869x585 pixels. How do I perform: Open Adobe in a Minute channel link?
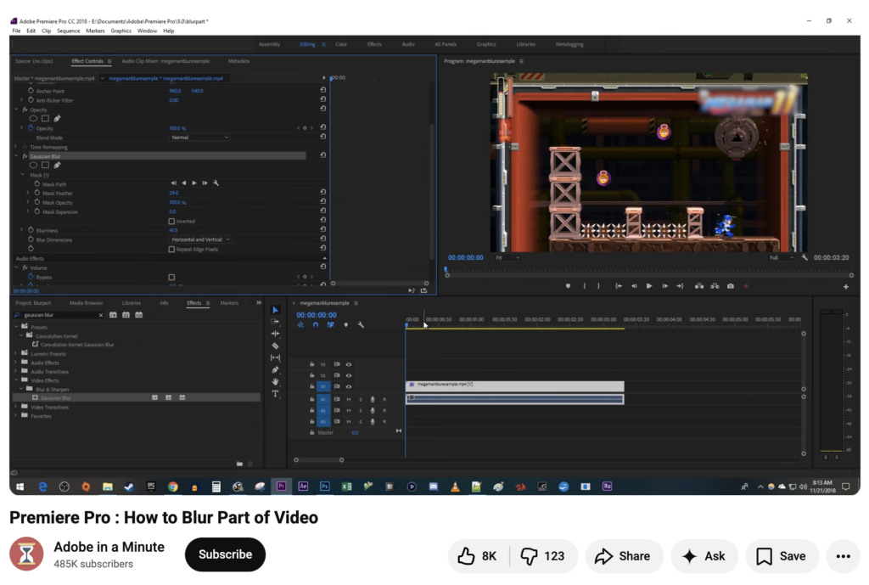(109, 548)
